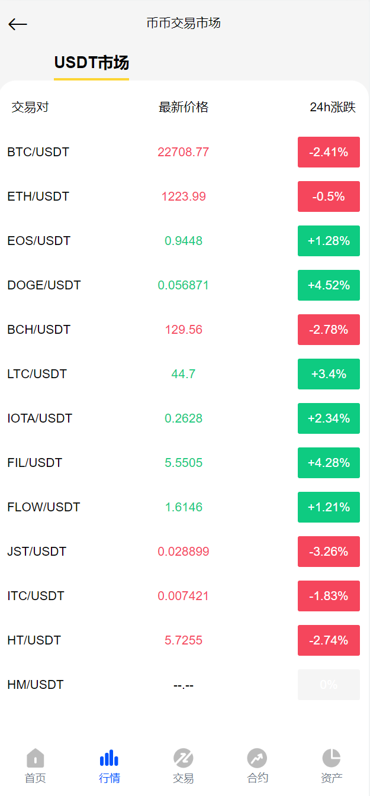
Task: Open the trade (交易) icon
Action: (x=184, y=758)
